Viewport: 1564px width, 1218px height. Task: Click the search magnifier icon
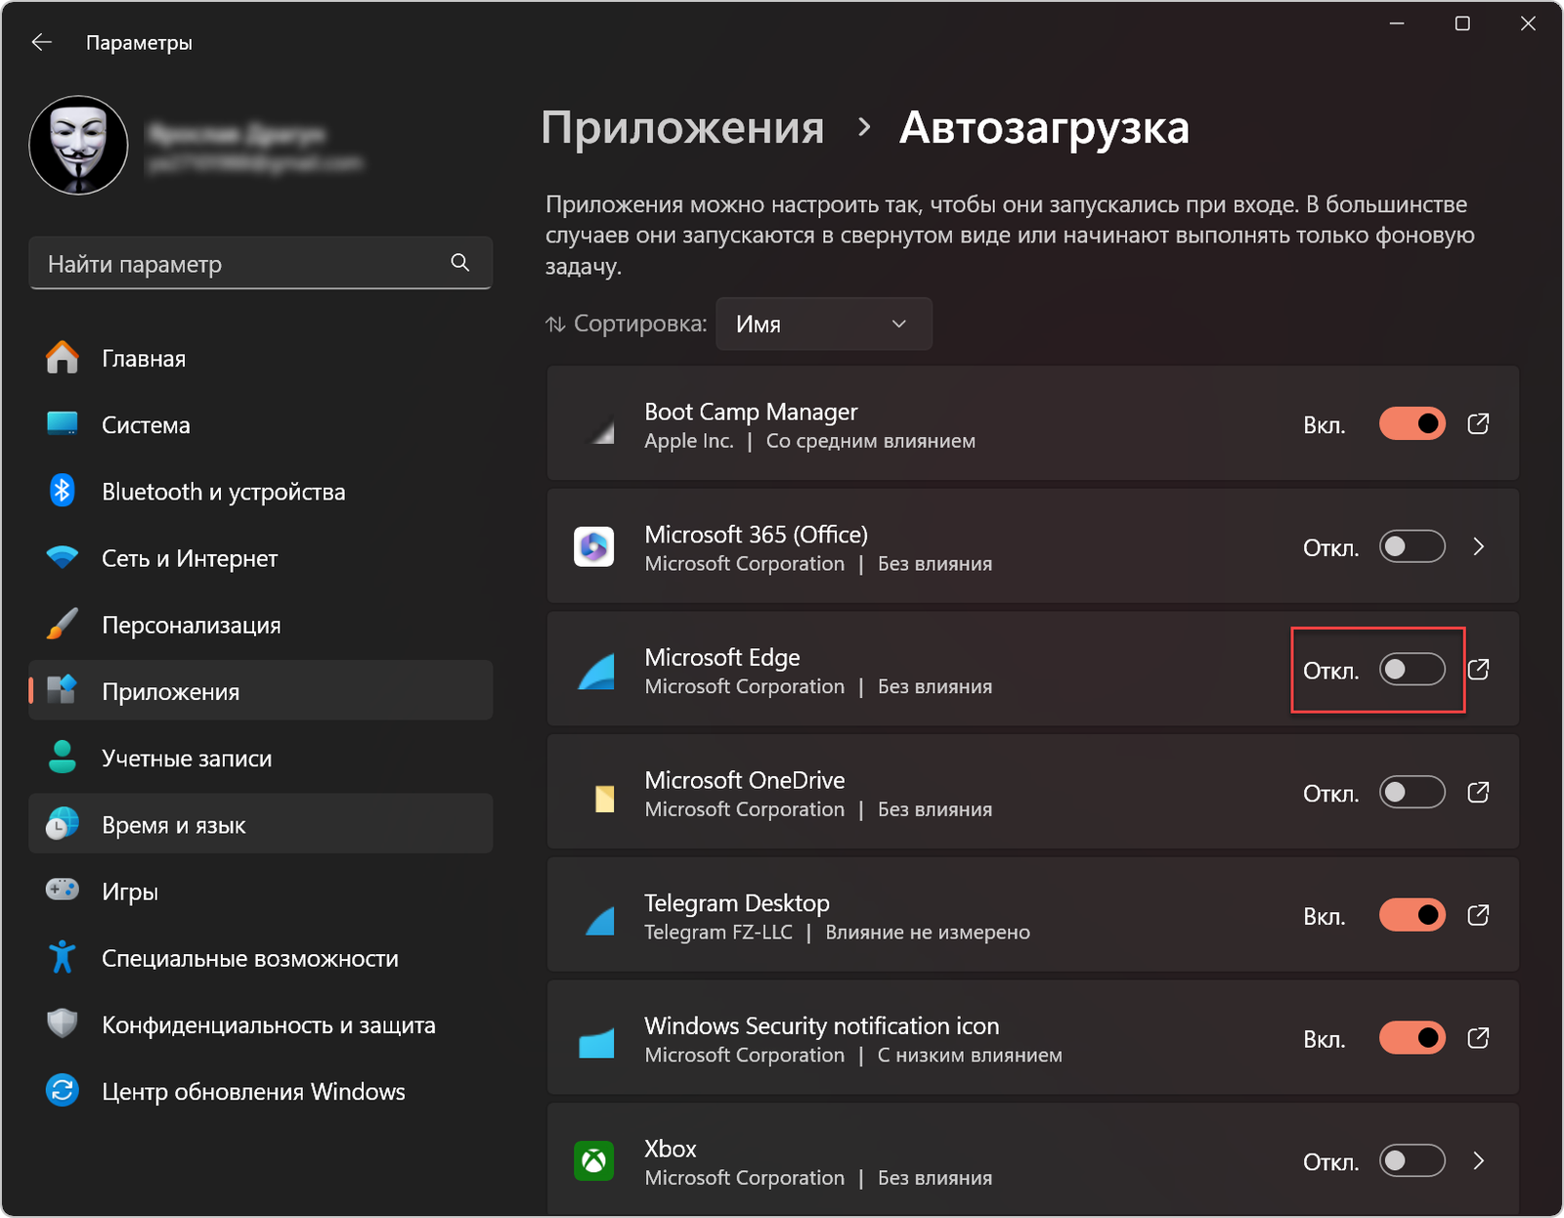click(x=460, y=262)
